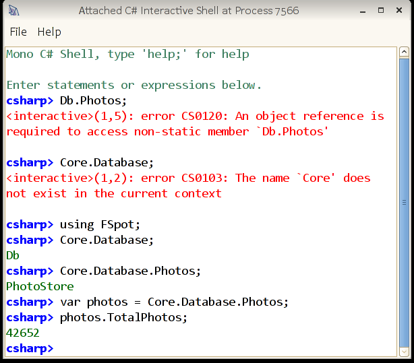The width and height of the screenshot is (414, 363).
Task: Maximize the shell window
Action: tap(381, 11)
